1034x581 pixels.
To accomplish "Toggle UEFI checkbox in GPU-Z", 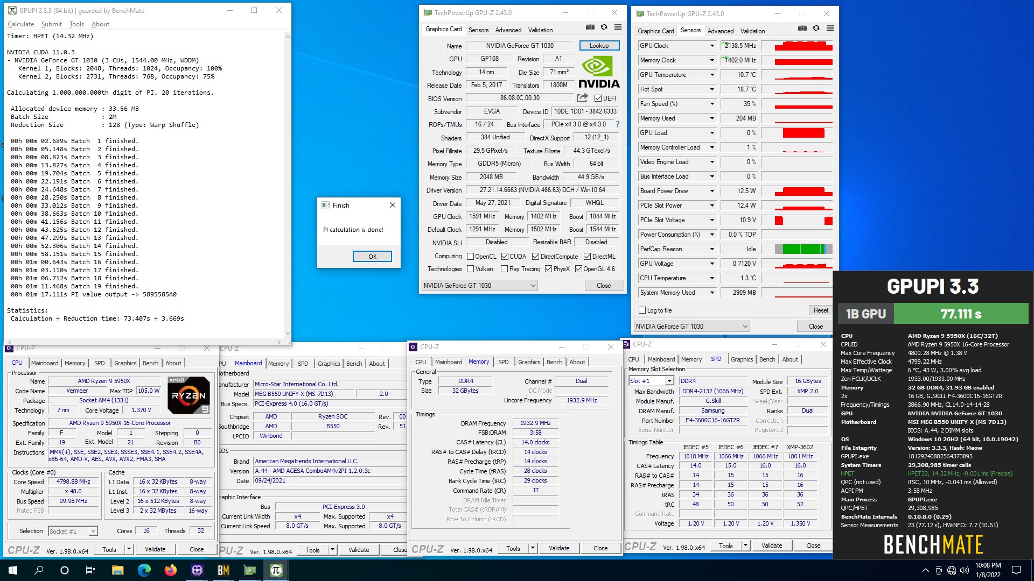I will pos(598,98).
